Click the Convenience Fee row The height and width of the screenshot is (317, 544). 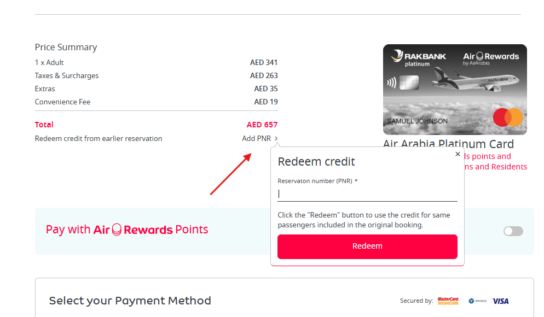tap(156, 102)
